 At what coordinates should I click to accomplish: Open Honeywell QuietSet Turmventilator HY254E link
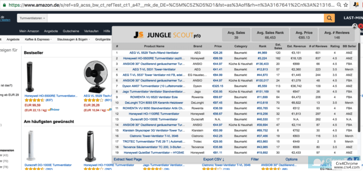[x=154, y=153]
